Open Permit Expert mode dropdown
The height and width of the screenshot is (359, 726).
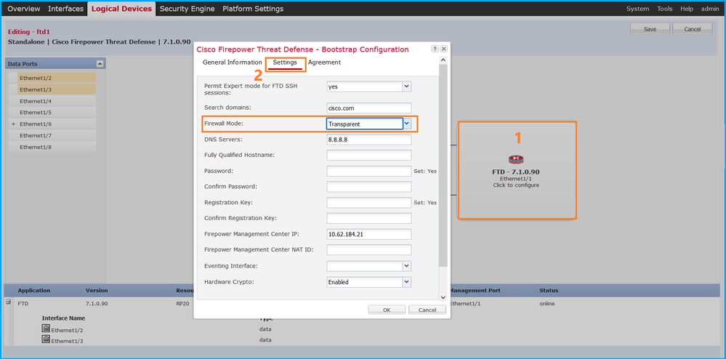click(x=406, y=86)
